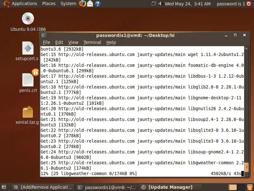The image size is (254, 191).
Task: Open the 'password is 1' user switcher
Action: [231, 4]
